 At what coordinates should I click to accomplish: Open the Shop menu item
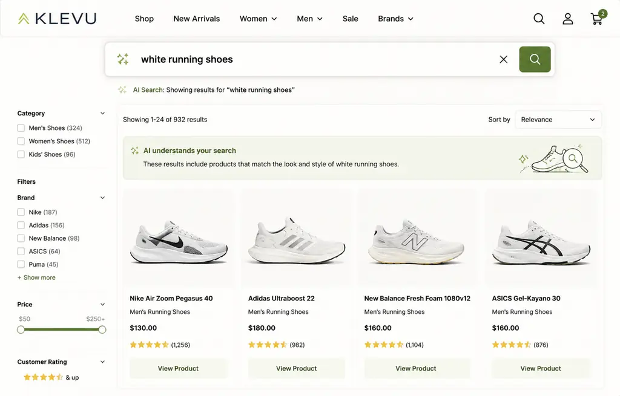144,19
